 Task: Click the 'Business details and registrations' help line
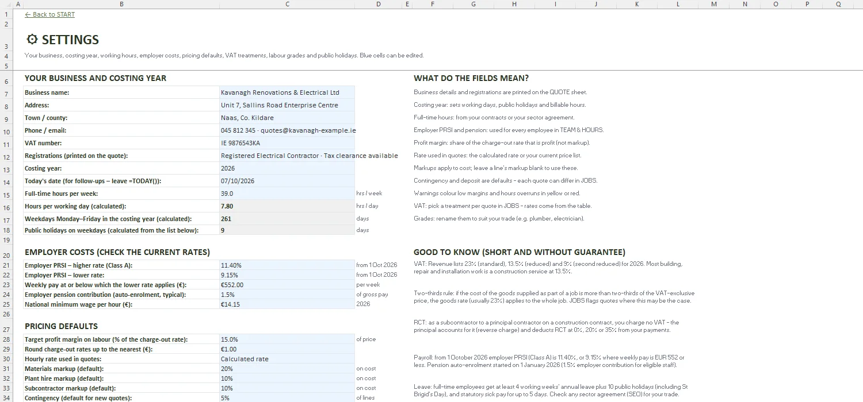501,92
